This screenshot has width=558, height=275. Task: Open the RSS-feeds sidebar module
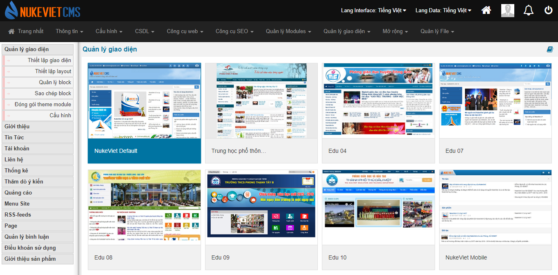[x=38, y=215]
